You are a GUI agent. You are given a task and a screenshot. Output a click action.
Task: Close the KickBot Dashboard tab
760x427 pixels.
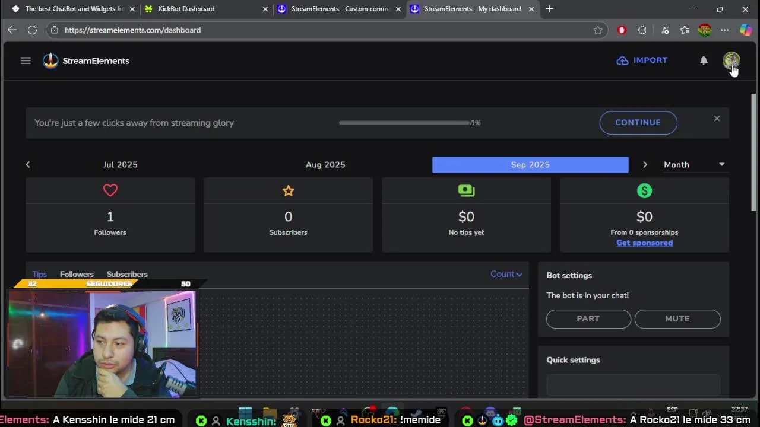coord(265,9)
